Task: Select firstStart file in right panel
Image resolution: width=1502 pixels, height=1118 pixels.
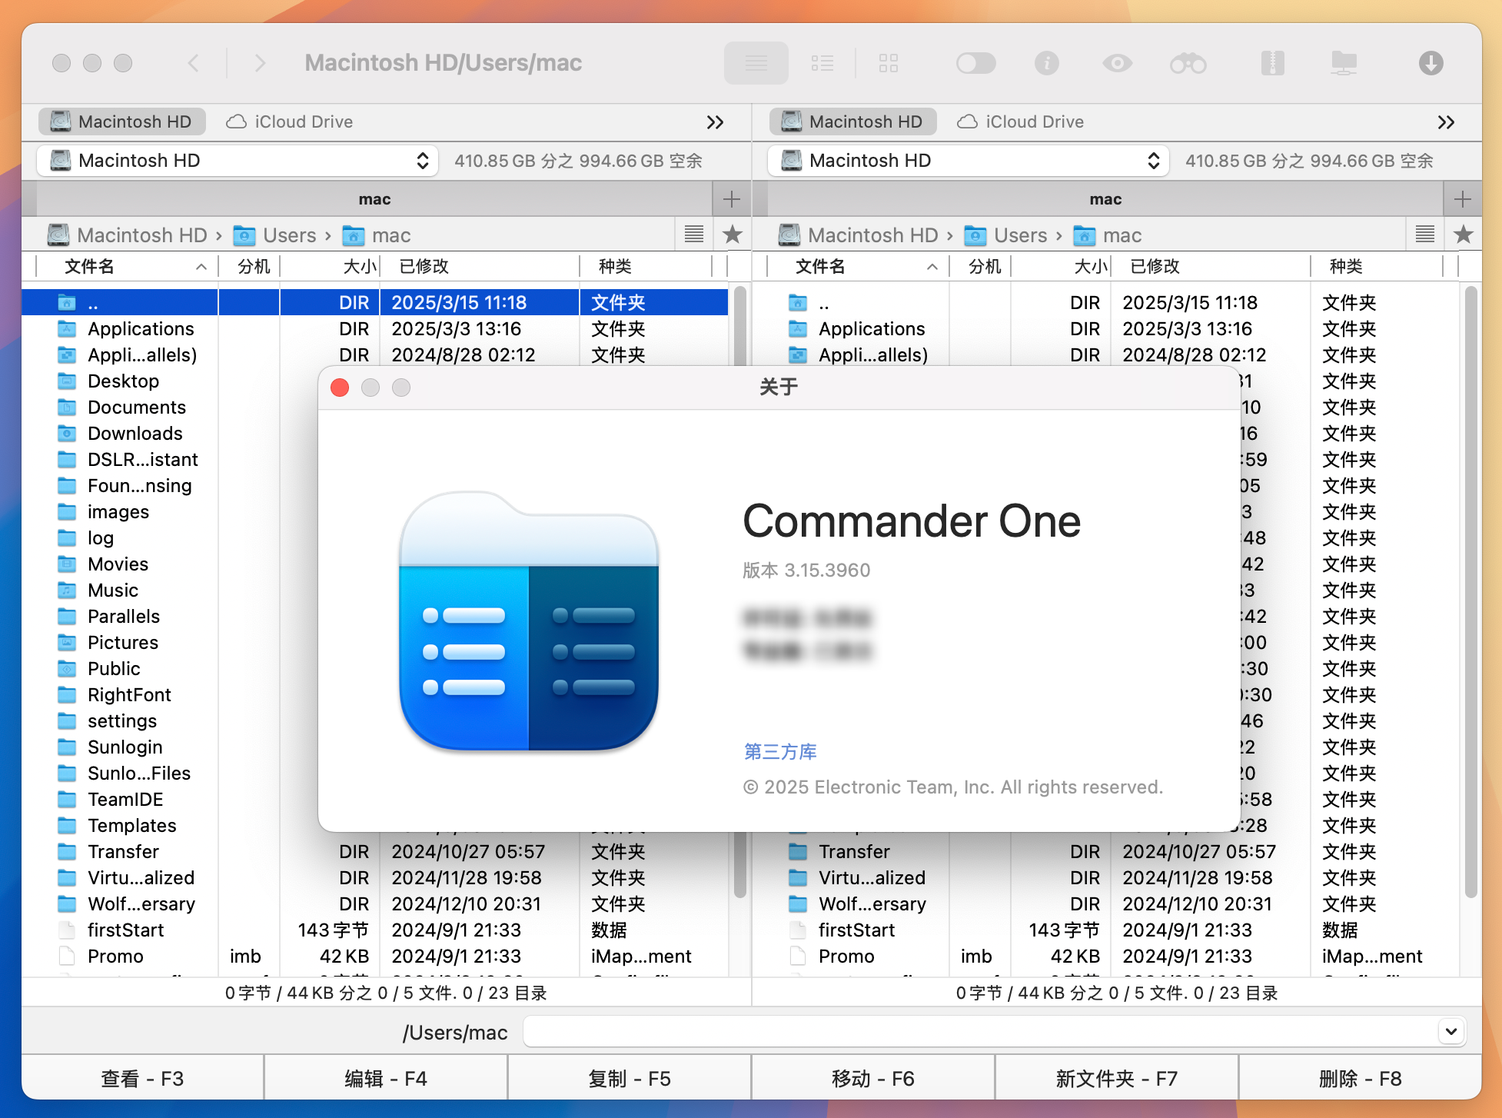Action: tap(856, 930)
